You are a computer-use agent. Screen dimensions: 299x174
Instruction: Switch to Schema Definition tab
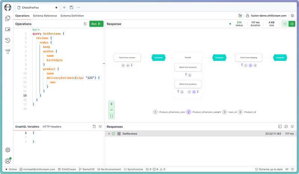coord(72,16)
